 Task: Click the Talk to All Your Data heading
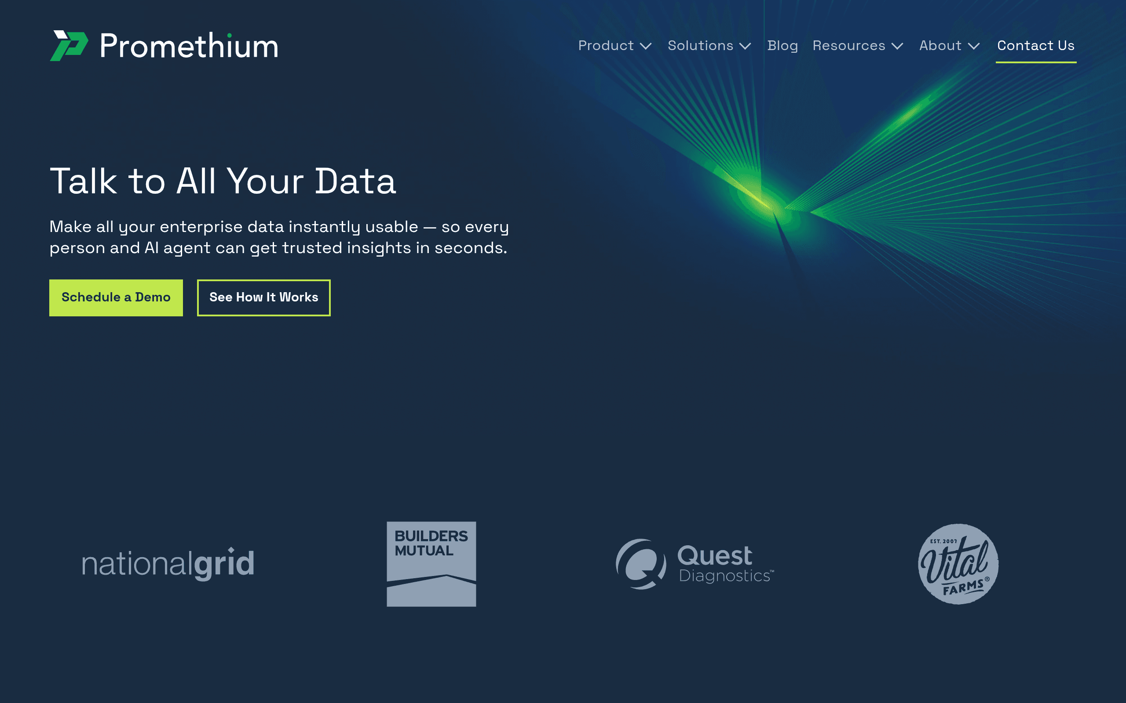point(223,181)
